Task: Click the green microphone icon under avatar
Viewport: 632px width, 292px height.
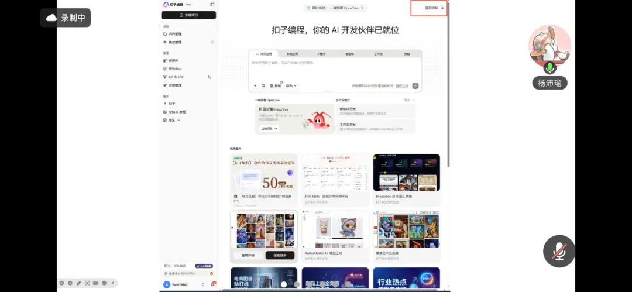Action: tap(549, 67)
